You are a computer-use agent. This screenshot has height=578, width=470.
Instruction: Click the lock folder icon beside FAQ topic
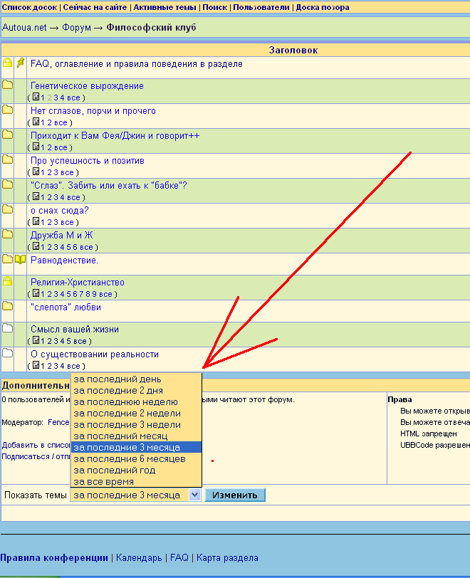point(7,63)
